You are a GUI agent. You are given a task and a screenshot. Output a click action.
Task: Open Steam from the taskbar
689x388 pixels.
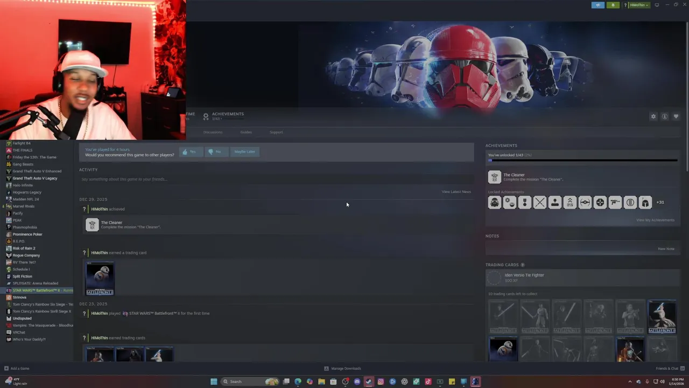coord(369,382)
